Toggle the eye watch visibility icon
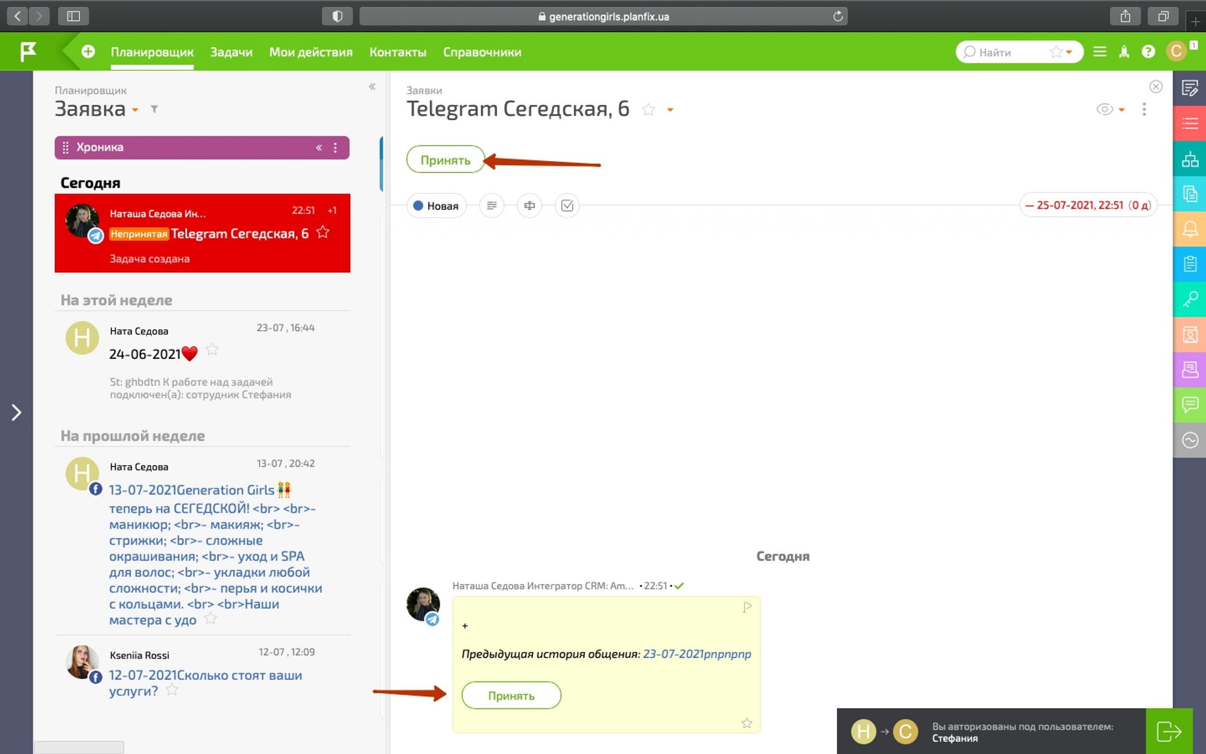The height and width of the screenshot is (754, 1206). tap(1104, 109)
